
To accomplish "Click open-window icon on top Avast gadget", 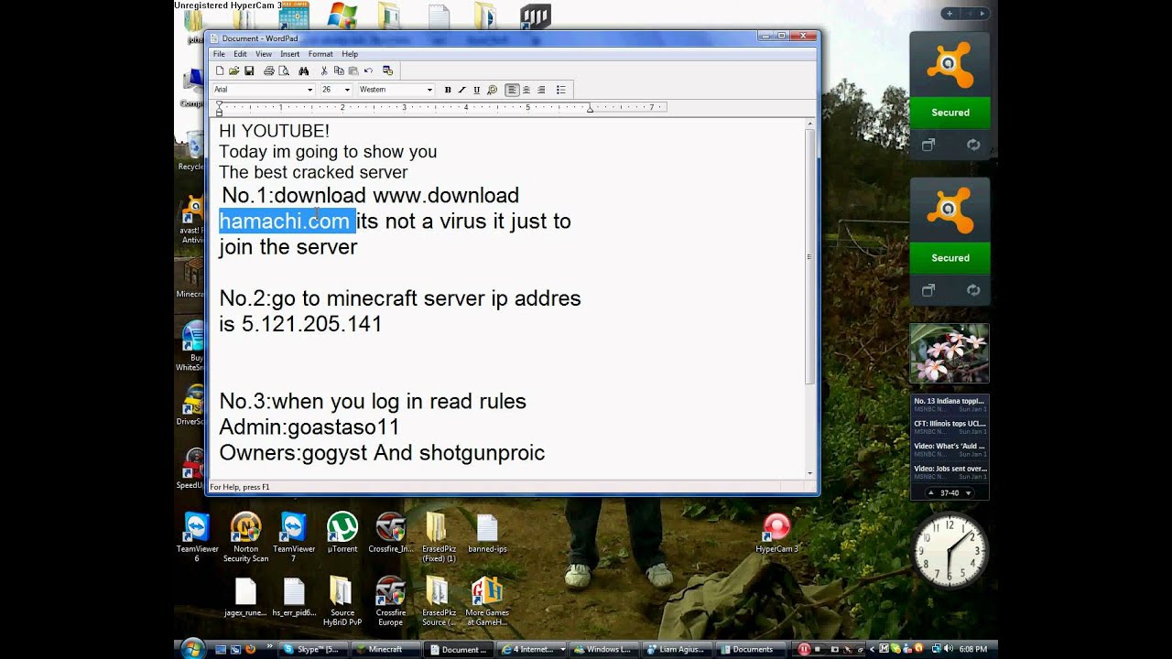I will [928, 145].
